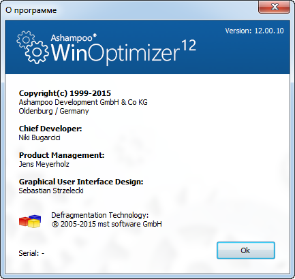
Task: Click Ashampoo Development GmbH & Co KG
Action: pos(83,102)
